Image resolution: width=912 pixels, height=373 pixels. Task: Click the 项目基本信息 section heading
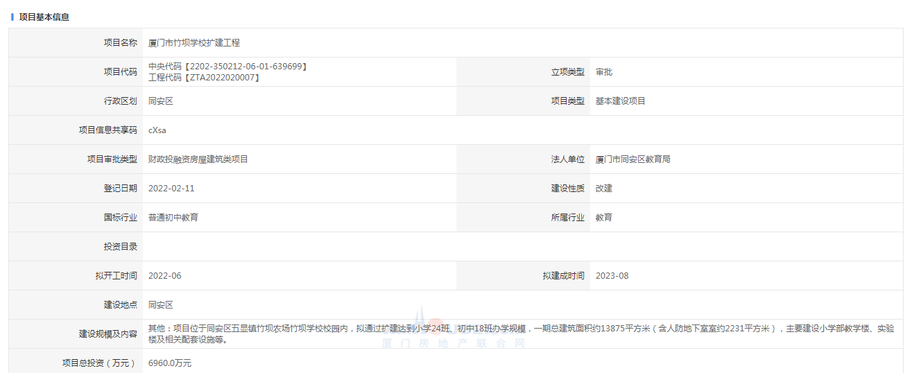point(44,17)
